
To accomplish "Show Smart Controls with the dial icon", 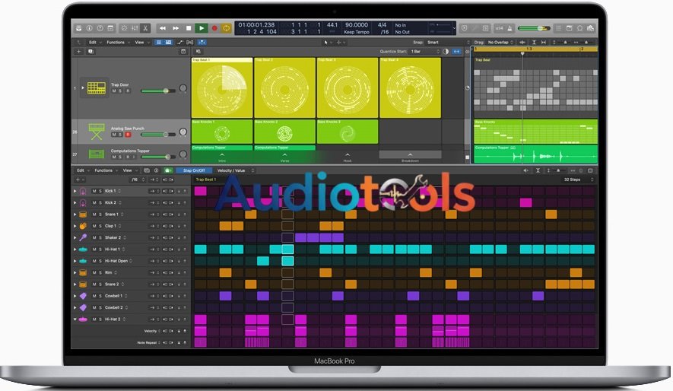I will tap(125, 28).
